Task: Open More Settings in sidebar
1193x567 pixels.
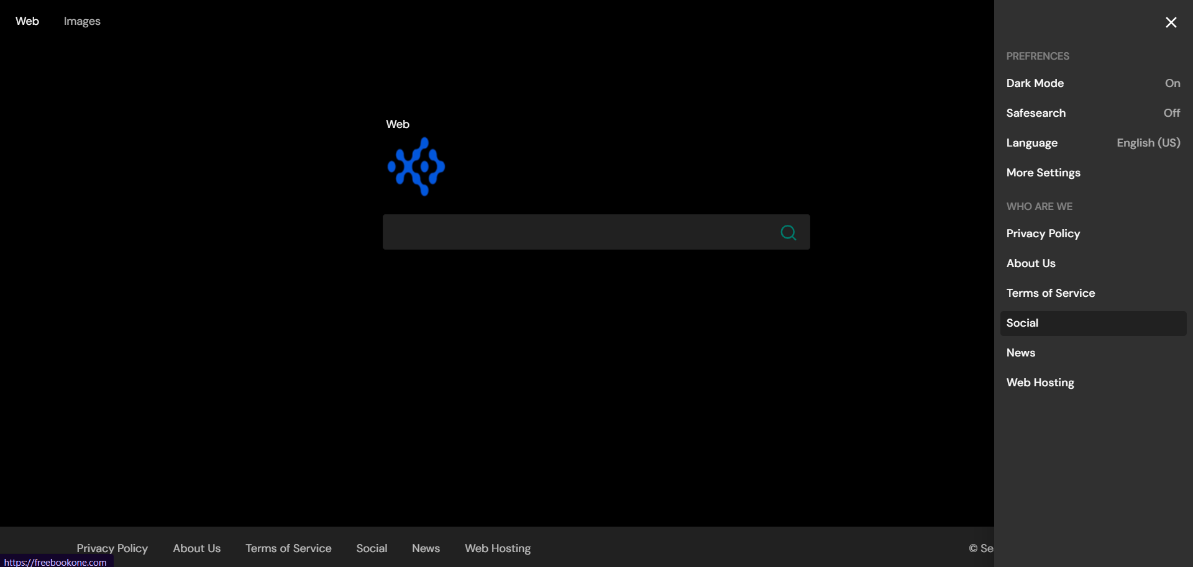Action: click(x=1043, y=173)
